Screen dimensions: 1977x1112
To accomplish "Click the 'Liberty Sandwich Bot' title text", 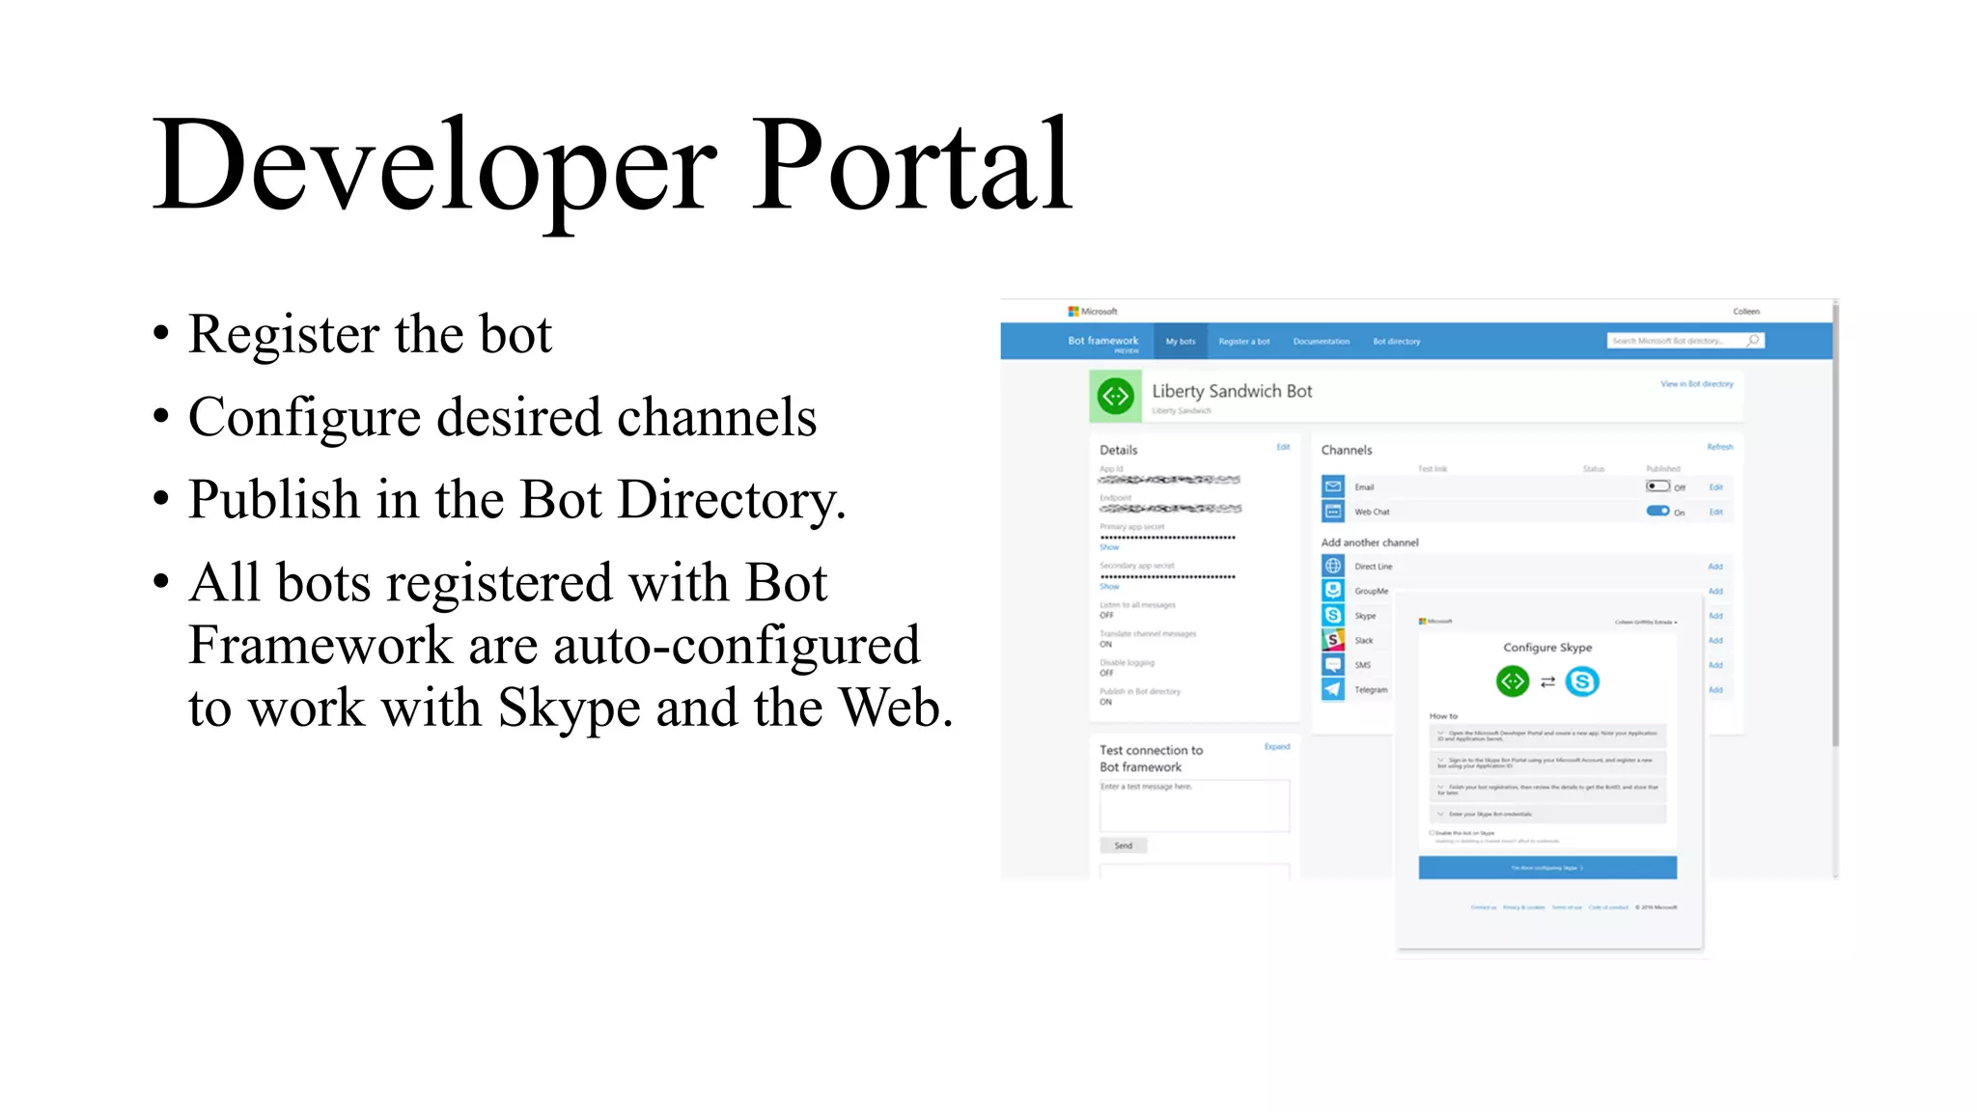I will (1232, 391).
